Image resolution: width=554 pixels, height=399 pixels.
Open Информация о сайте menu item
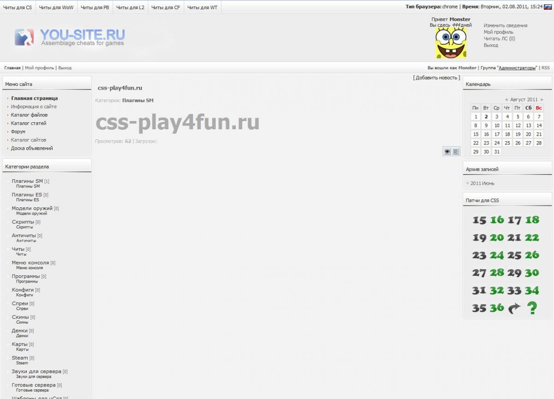[34, 107]
